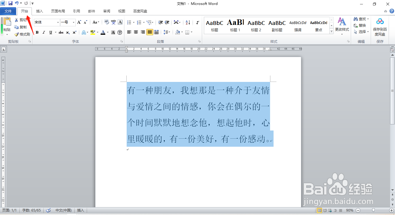
Task: Toggle Italic formatting
Action: (x=44, y=32)
